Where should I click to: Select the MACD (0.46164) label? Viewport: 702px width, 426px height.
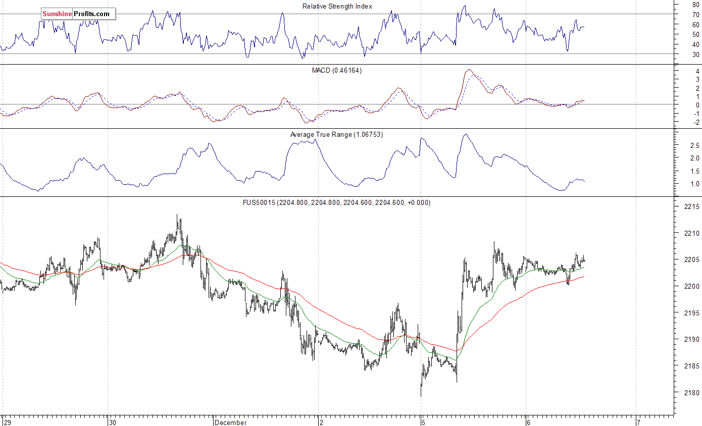(337, 70)
